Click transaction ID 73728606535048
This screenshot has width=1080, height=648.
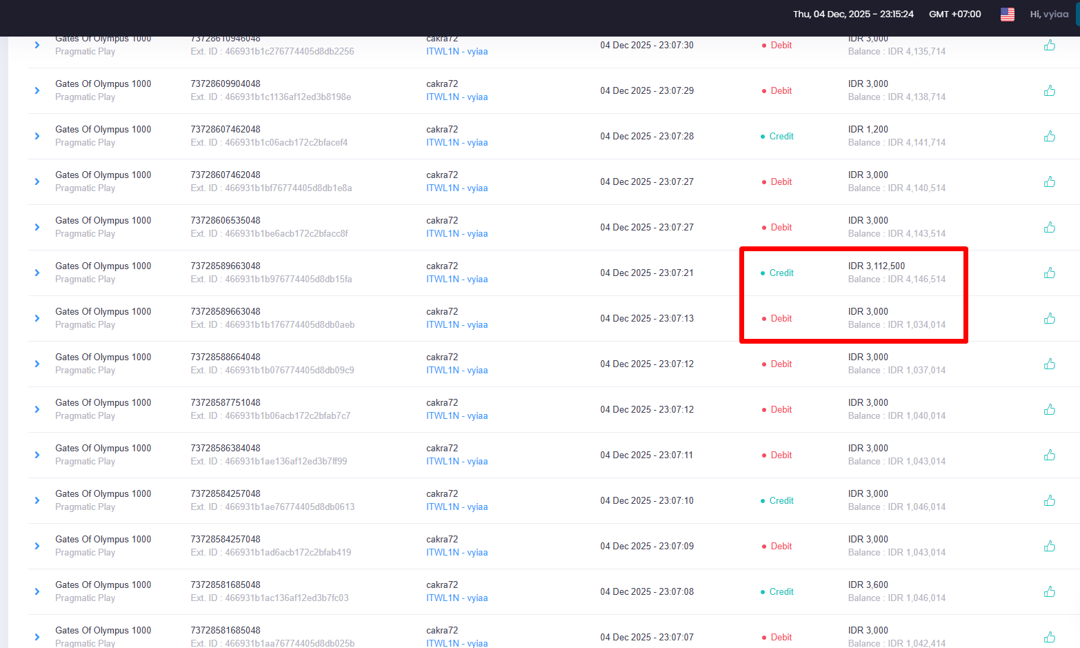[x=226, y=220]
